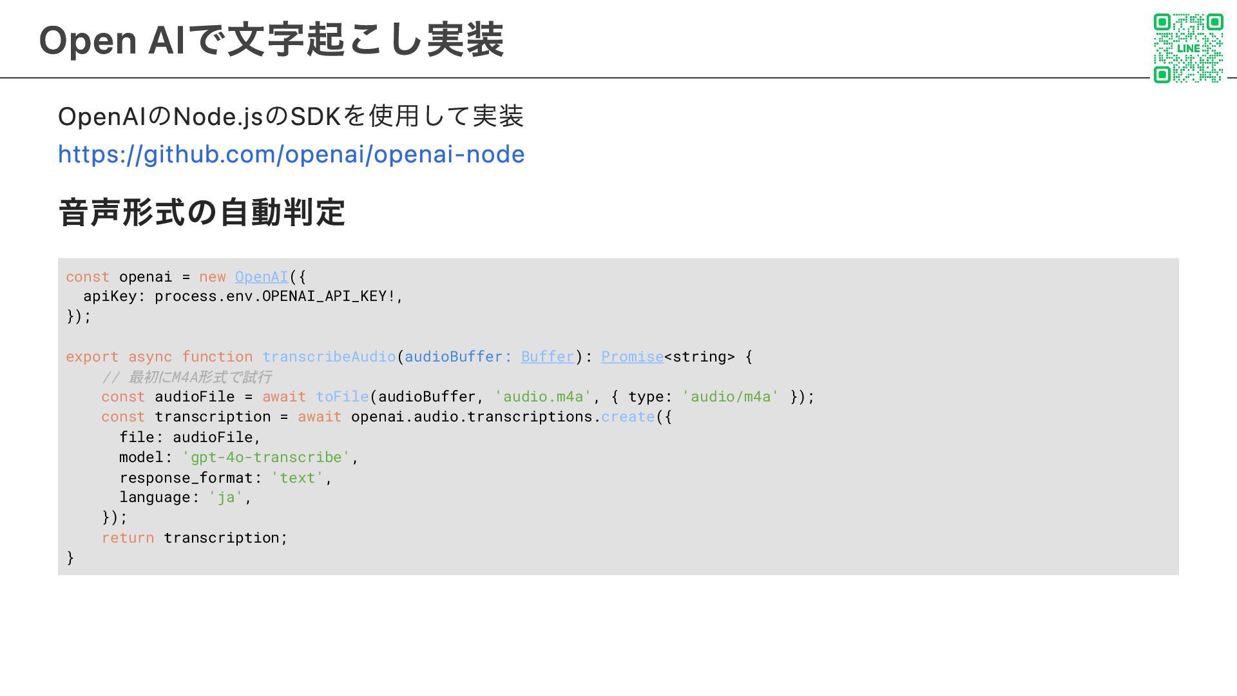Click the comment '// 最初にM4A形式で試行'
This screenshot has height=696, width=1237.
(186, 377)
